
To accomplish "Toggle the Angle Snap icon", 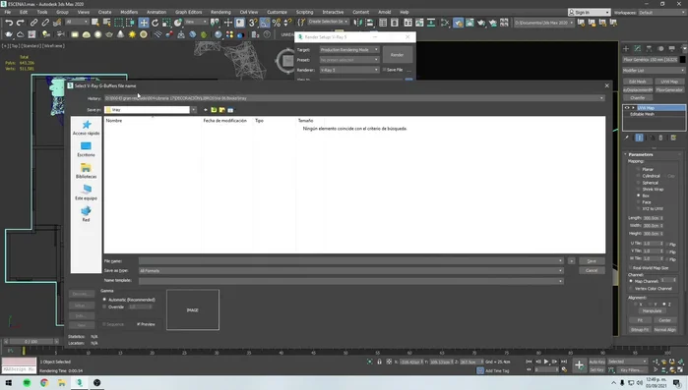I will coord(265,23).
